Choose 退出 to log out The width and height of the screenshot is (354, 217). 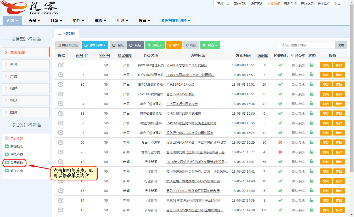coord(338,4)
